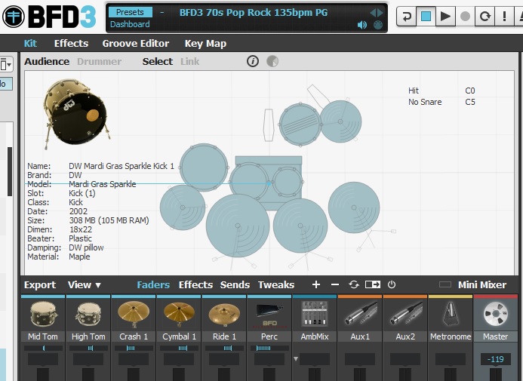Open the View dropdown in mixer

click(85, 285)
